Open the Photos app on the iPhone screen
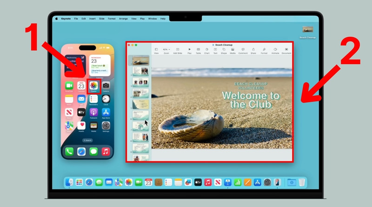The width and height of the screenshot is (372, 207). click(94, 86)
